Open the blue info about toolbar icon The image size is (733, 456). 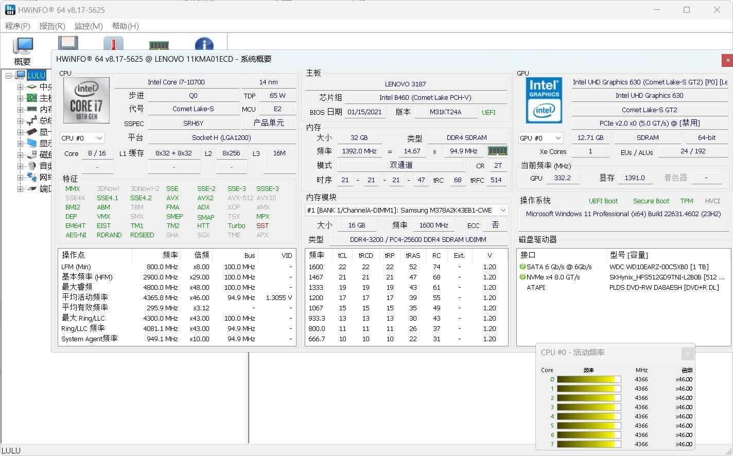pyautogui.click(x=204, y=44)
